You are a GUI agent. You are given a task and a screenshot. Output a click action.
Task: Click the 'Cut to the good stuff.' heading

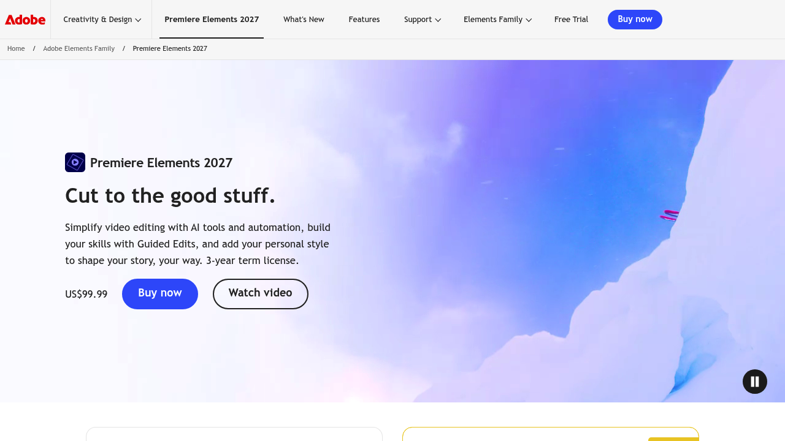170,196
